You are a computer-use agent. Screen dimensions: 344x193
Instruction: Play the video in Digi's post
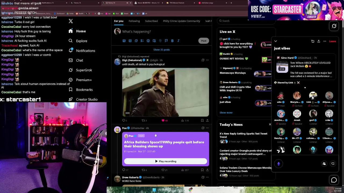[x=166, y=92]
